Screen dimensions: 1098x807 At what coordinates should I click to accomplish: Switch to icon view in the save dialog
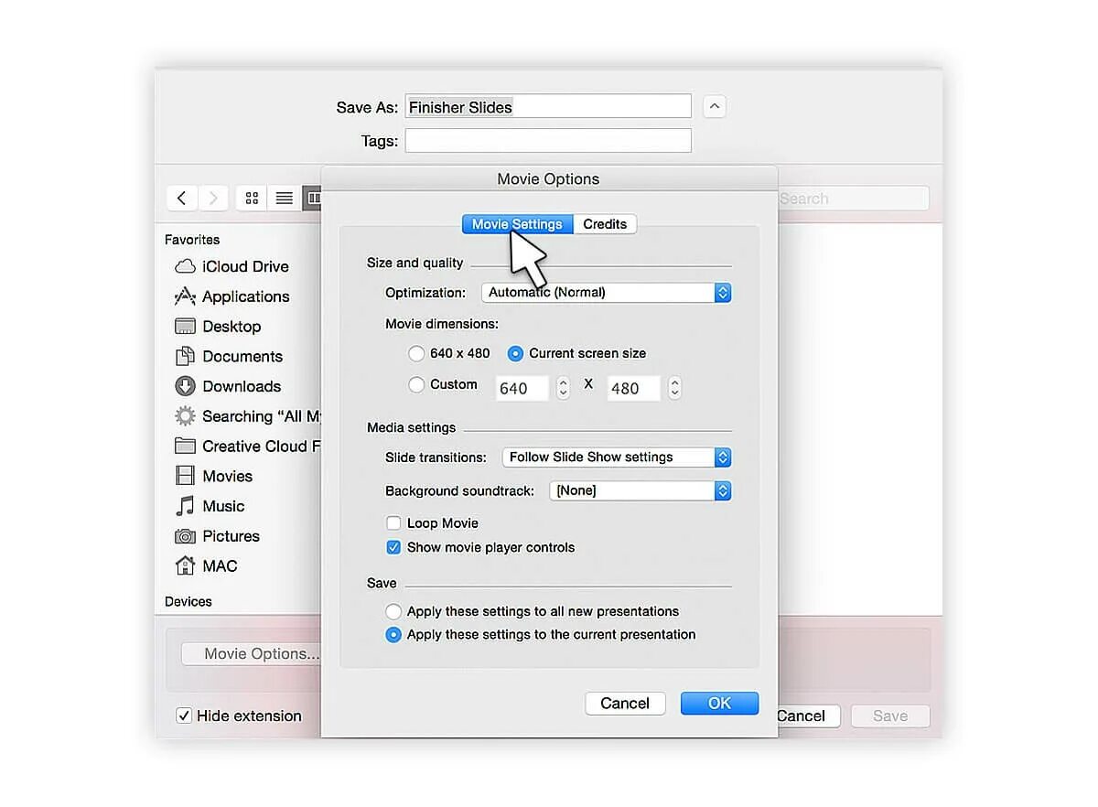pos(252,198)
